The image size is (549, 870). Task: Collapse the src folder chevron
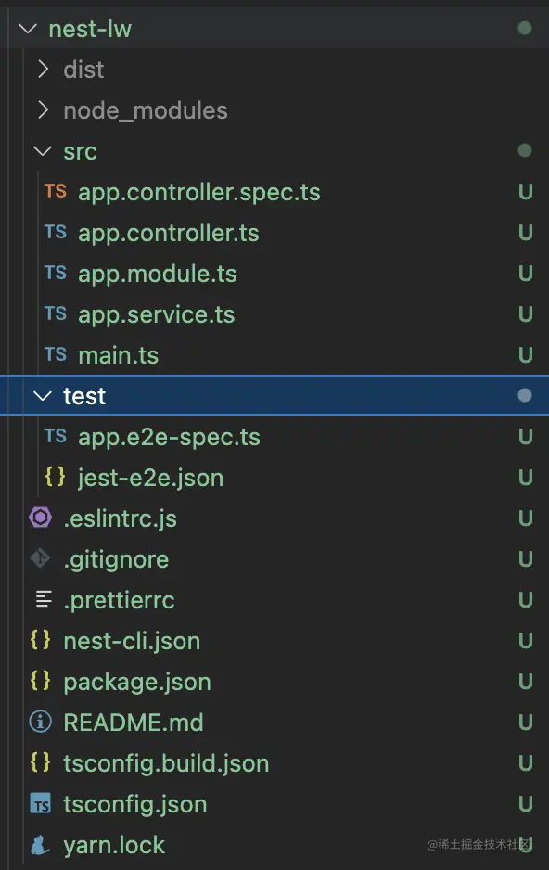43,151
